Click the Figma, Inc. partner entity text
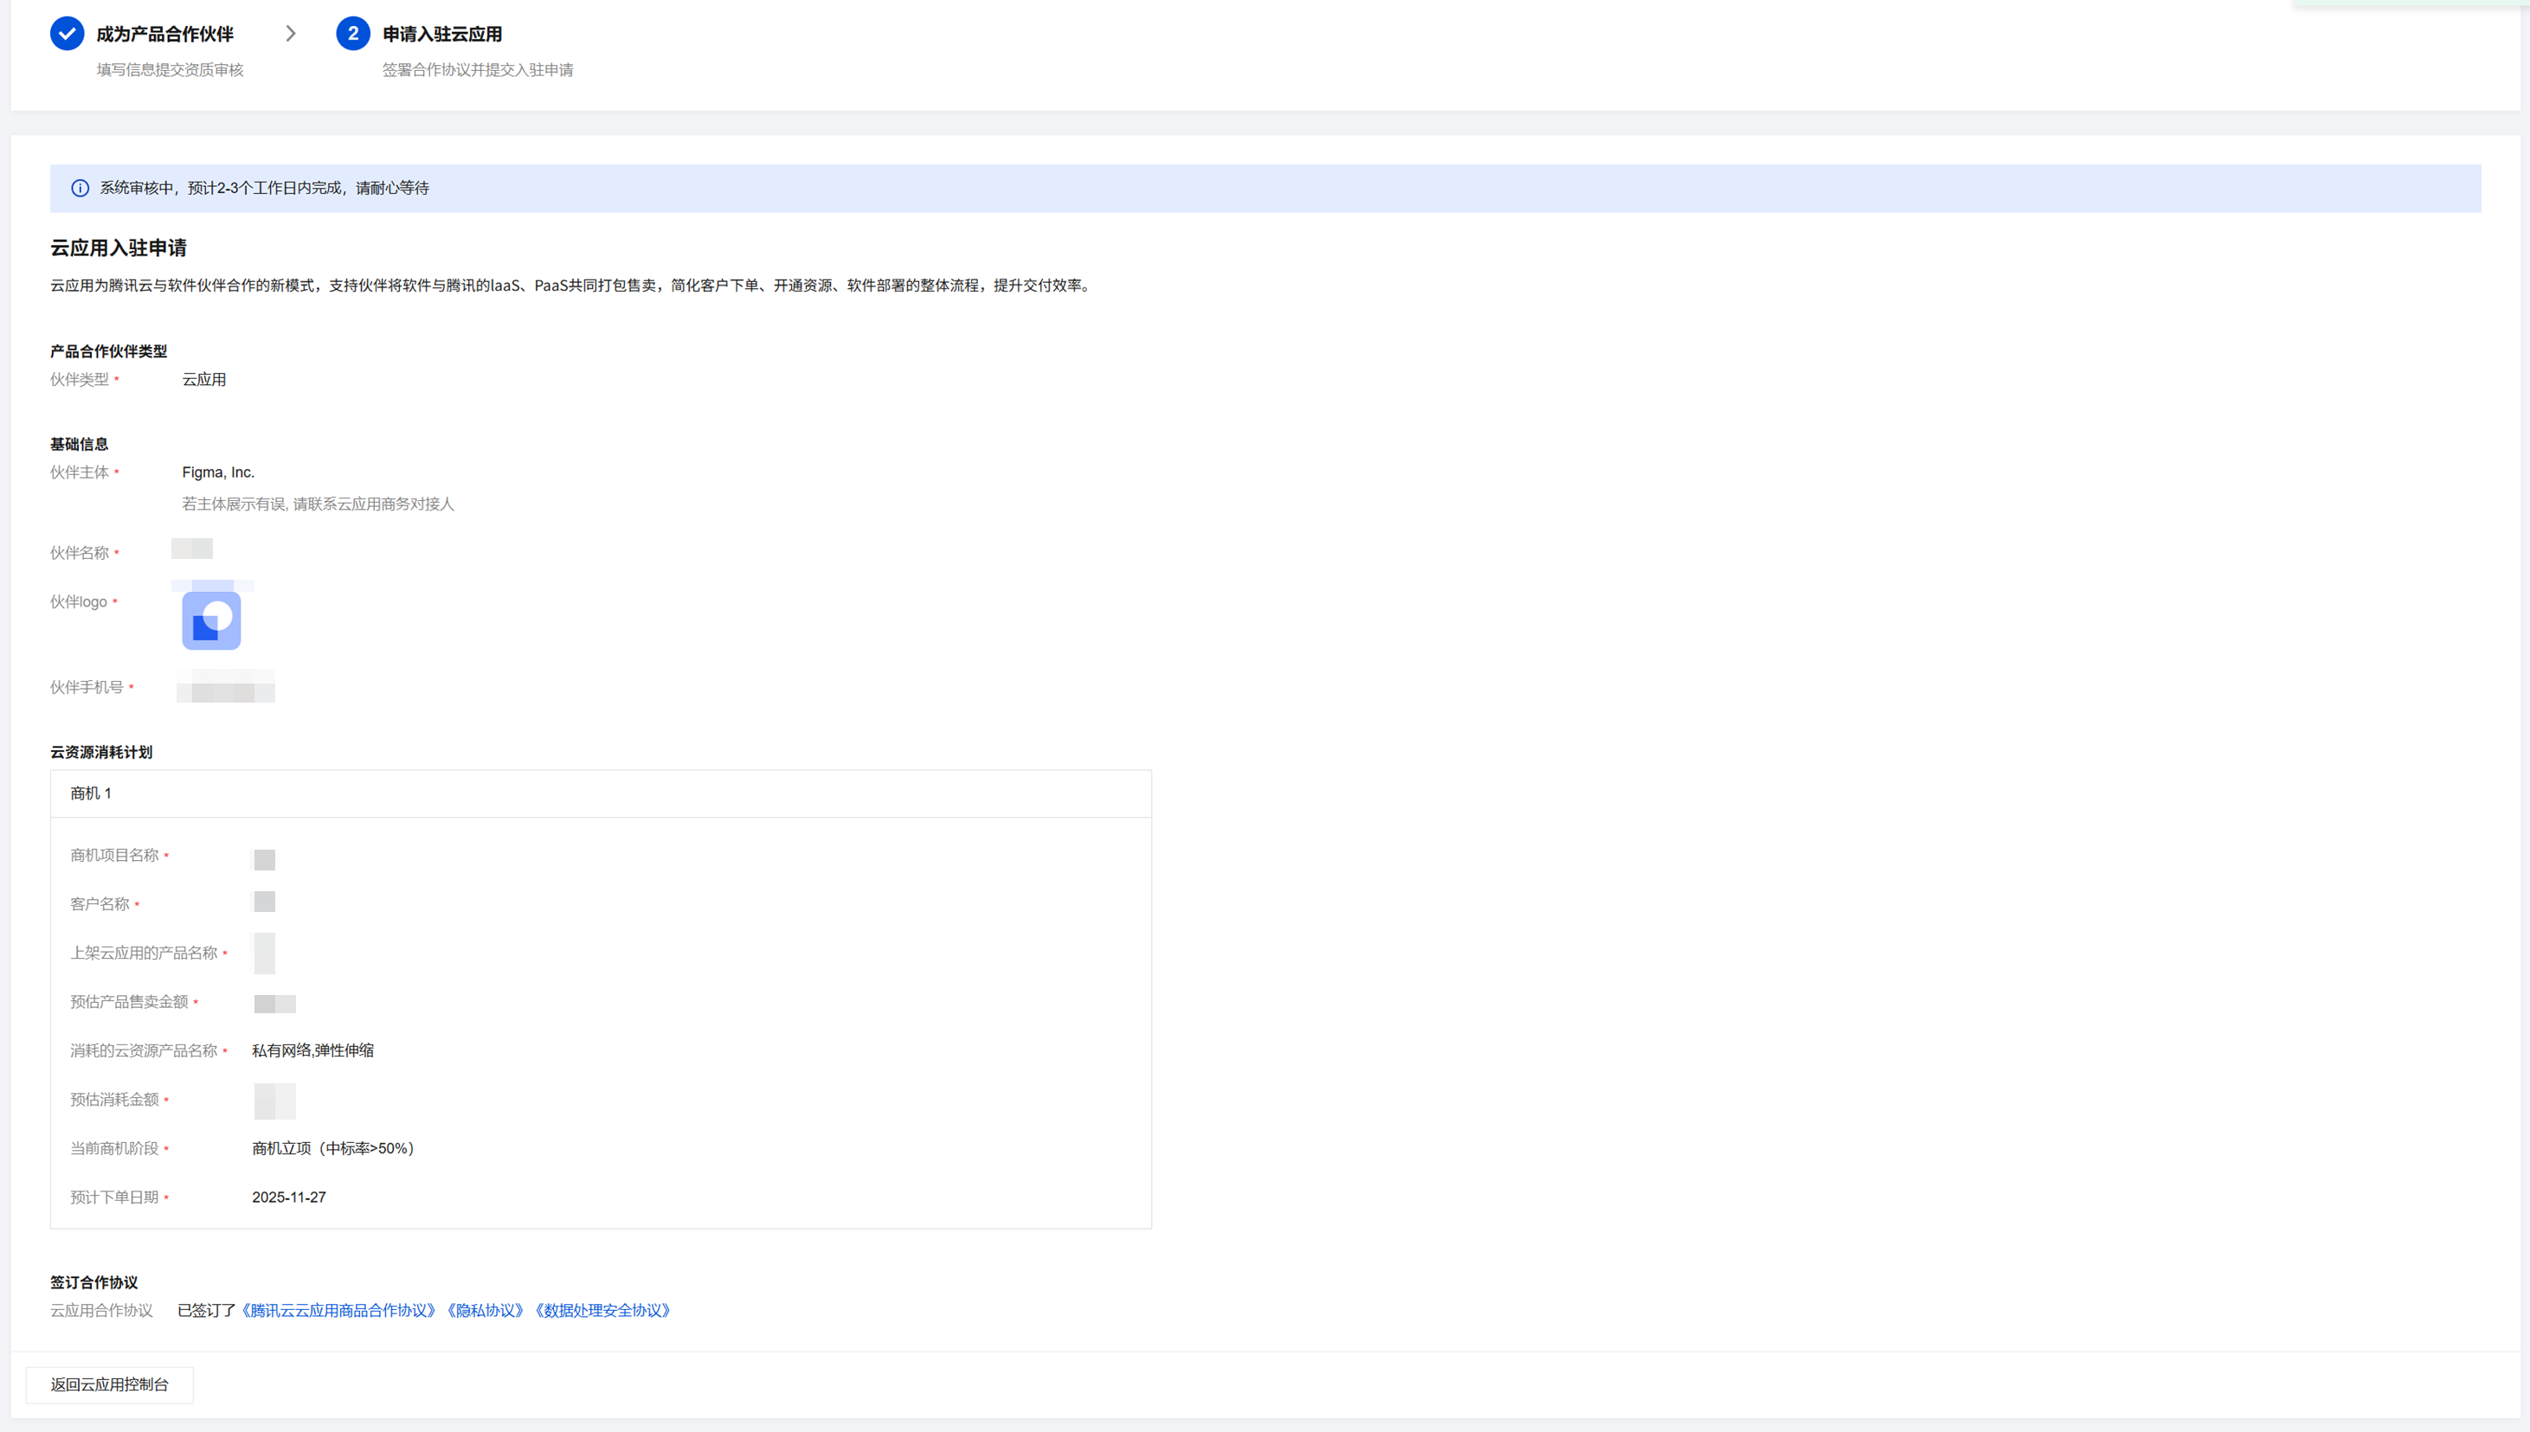The width and height of the screenshot is (2530, 1432). click(217, 472)
